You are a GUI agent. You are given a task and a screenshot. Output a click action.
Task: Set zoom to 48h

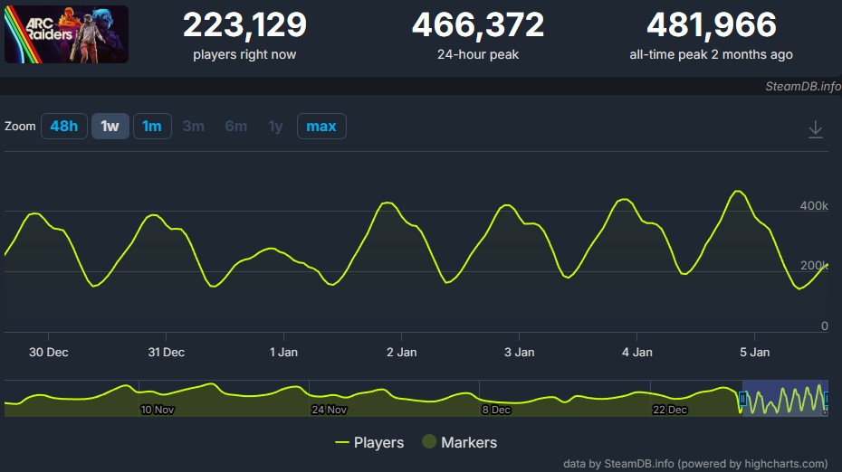[x=63, y=127]
